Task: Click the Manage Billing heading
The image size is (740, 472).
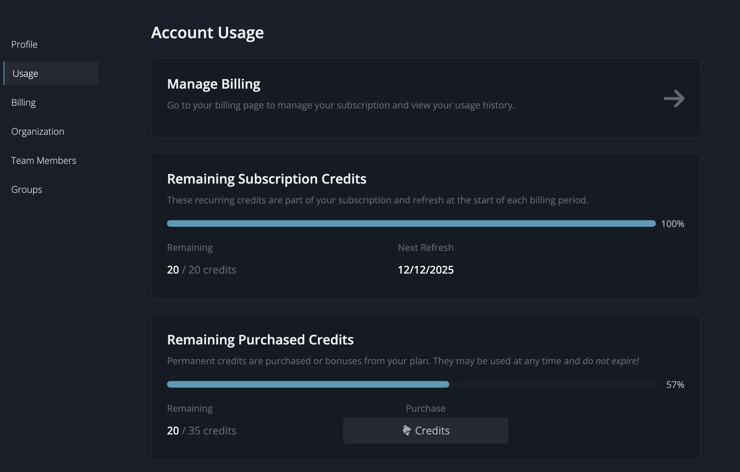Action: [214, 84]
